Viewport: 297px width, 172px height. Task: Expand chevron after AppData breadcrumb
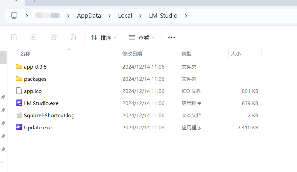click(110, 16)
